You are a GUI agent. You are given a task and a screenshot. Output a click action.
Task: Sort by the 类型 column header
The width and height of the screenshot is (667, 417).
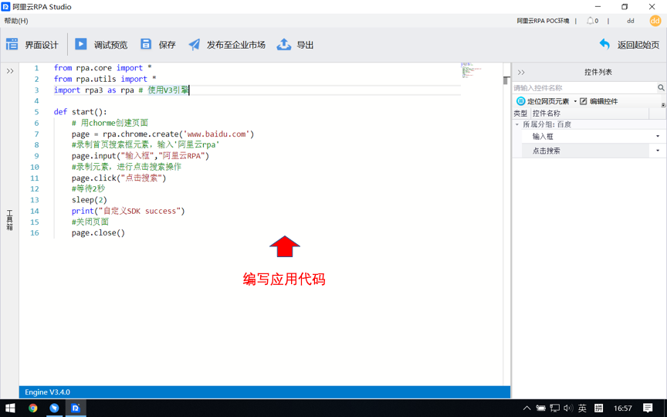(x=520, y=114)
